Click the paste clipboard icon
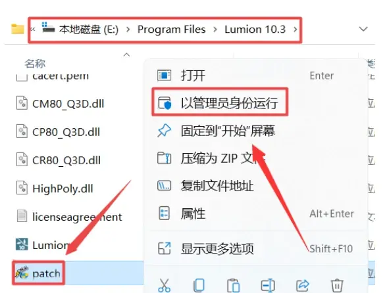This screenshot has width=387, height=293. coord(233,286)
